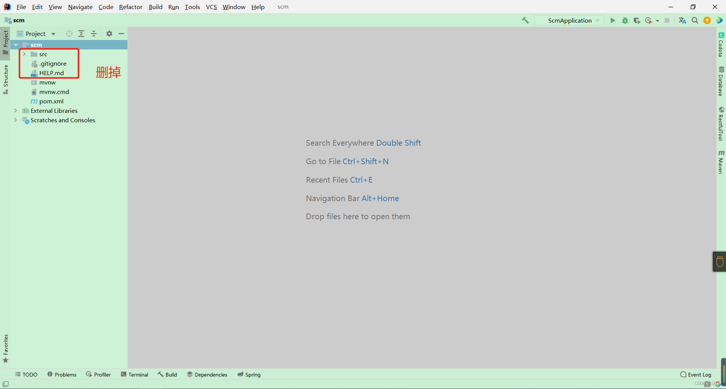Start debugging with the bug icon
Screen dimensions: 726x389
tap(625, 20)
